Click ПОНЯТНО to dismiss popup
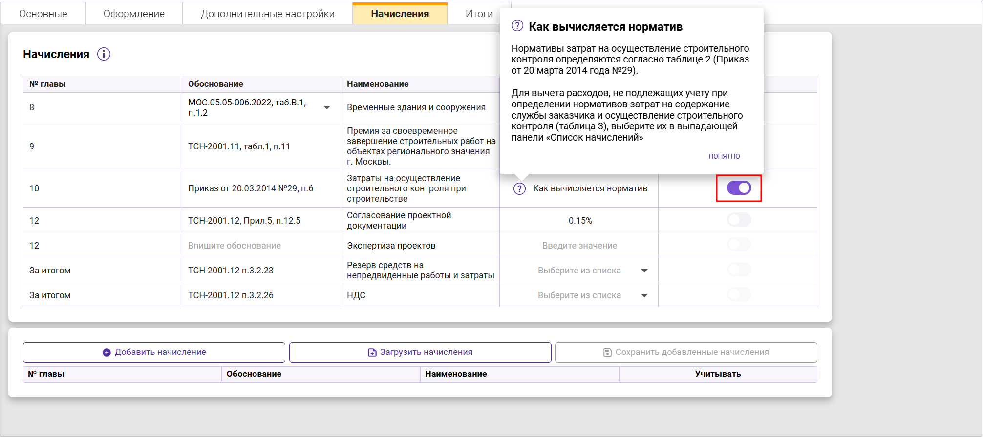Image resolution: width=983 pixels, height=437 pixels. coord(724,156)
